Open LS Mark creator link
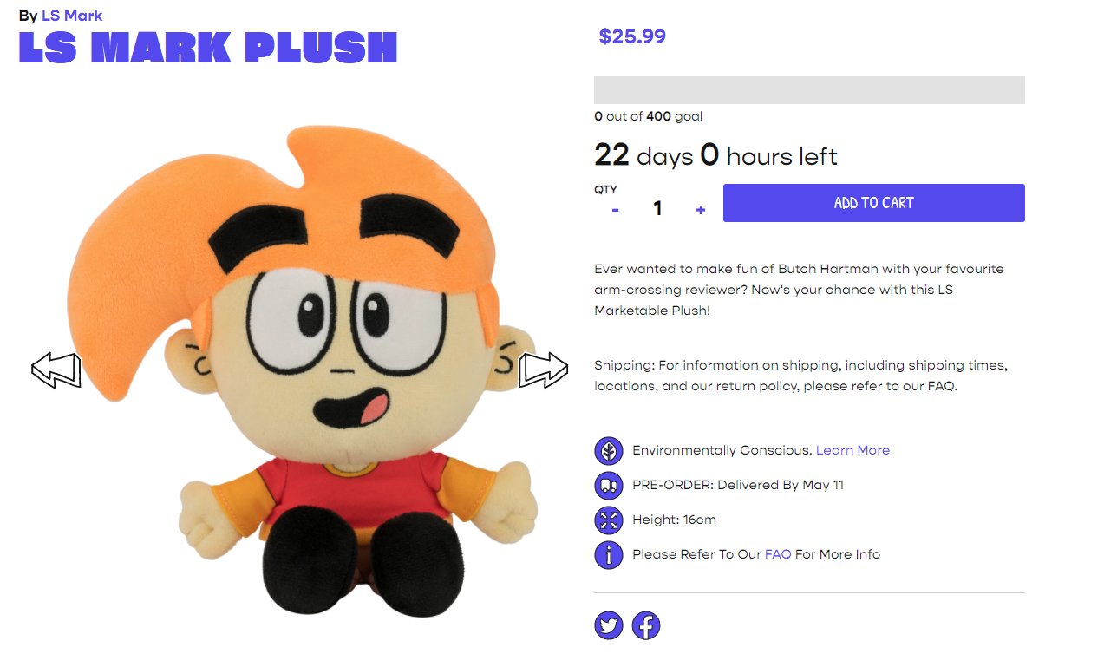This screenshot has height=654, width=1104. tap(72, 16)
